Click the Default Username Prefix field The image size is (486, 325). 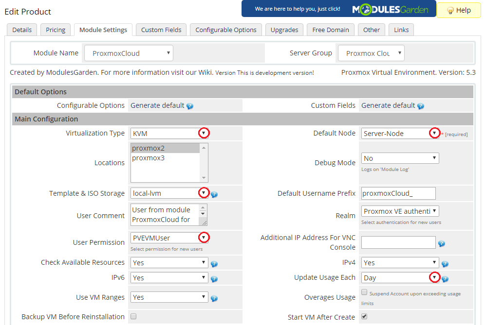(x=399, y=193)
